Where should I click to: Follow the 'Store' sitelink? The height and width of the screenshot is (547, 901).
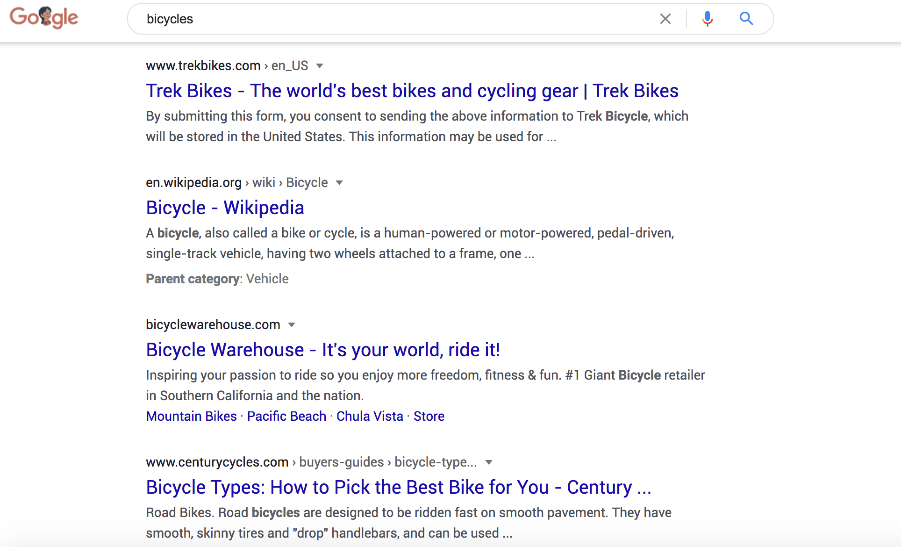click(429, 416)
